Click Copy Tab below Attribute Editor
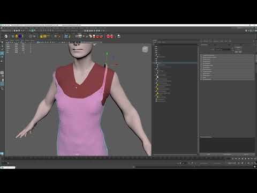Screen dimensions: 257x193 tap(246, 154)
